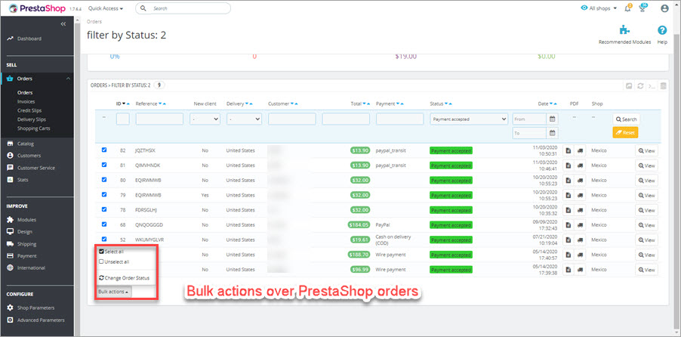Open the employee profile avatar
681x337 pixels.
point(664,8)
